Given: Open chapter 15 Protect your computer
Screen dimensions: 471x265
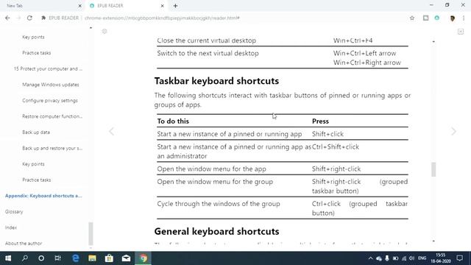Looking at the screenshot, I should pos(48,68).
